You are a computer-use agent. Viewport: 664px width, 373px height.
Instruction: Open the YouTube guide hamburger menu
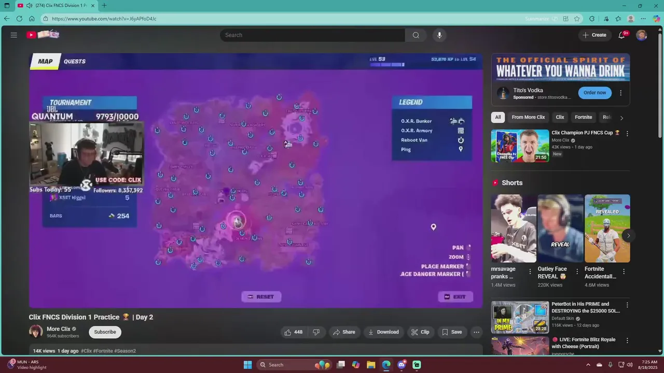pyautogui.click(x=14, y=35)
